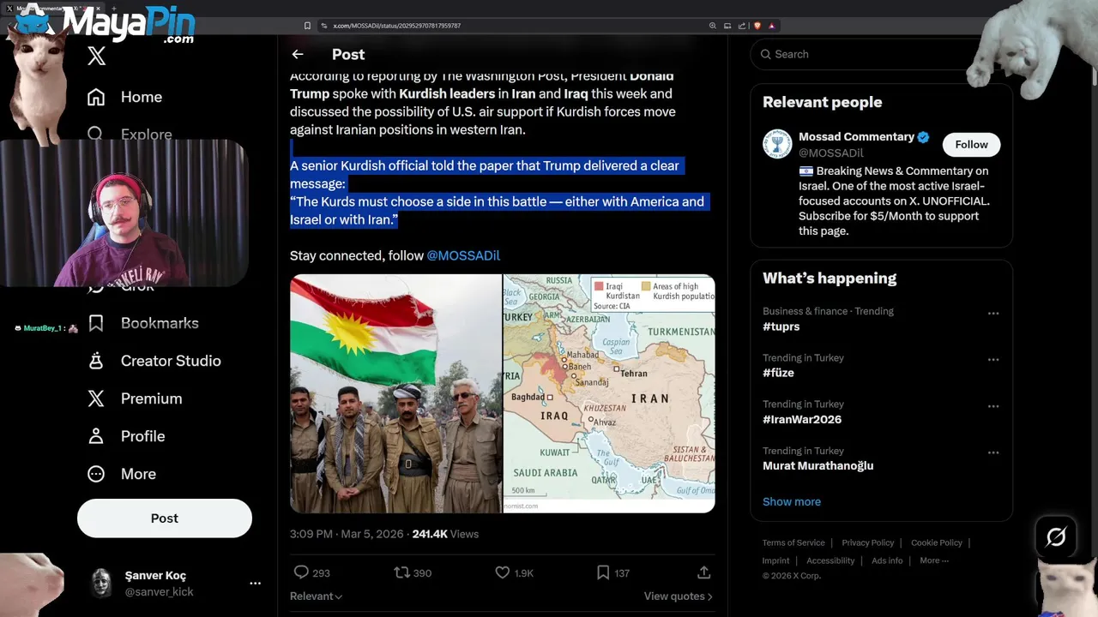Open a new browser tab
This screenshot has height=617, width=1098.
(x=114, y=8)
